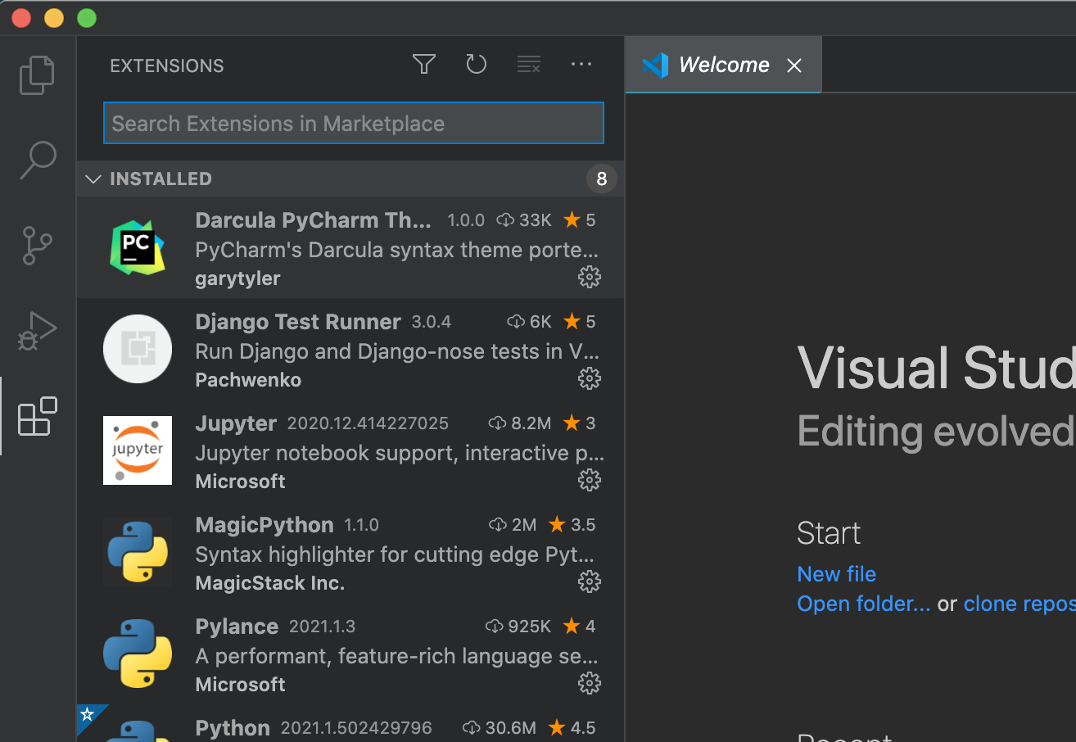1076x742 pixels.
Task: Click publisher name Pachwenko
Action: click(x=248, y=380)
